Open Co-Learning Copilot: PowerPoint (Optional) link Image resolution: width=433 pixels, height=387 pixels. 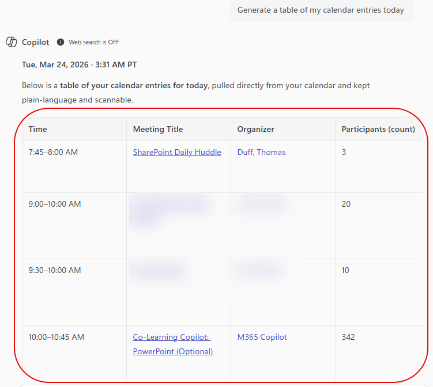click(172, 344)
